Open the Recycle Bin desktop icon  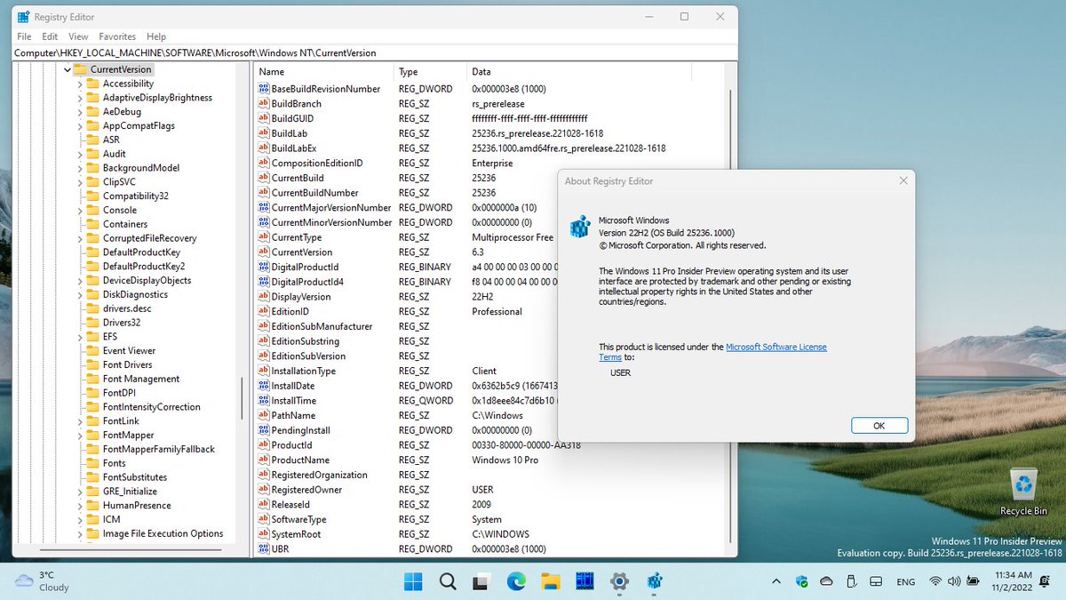(x=1023, y=492)
